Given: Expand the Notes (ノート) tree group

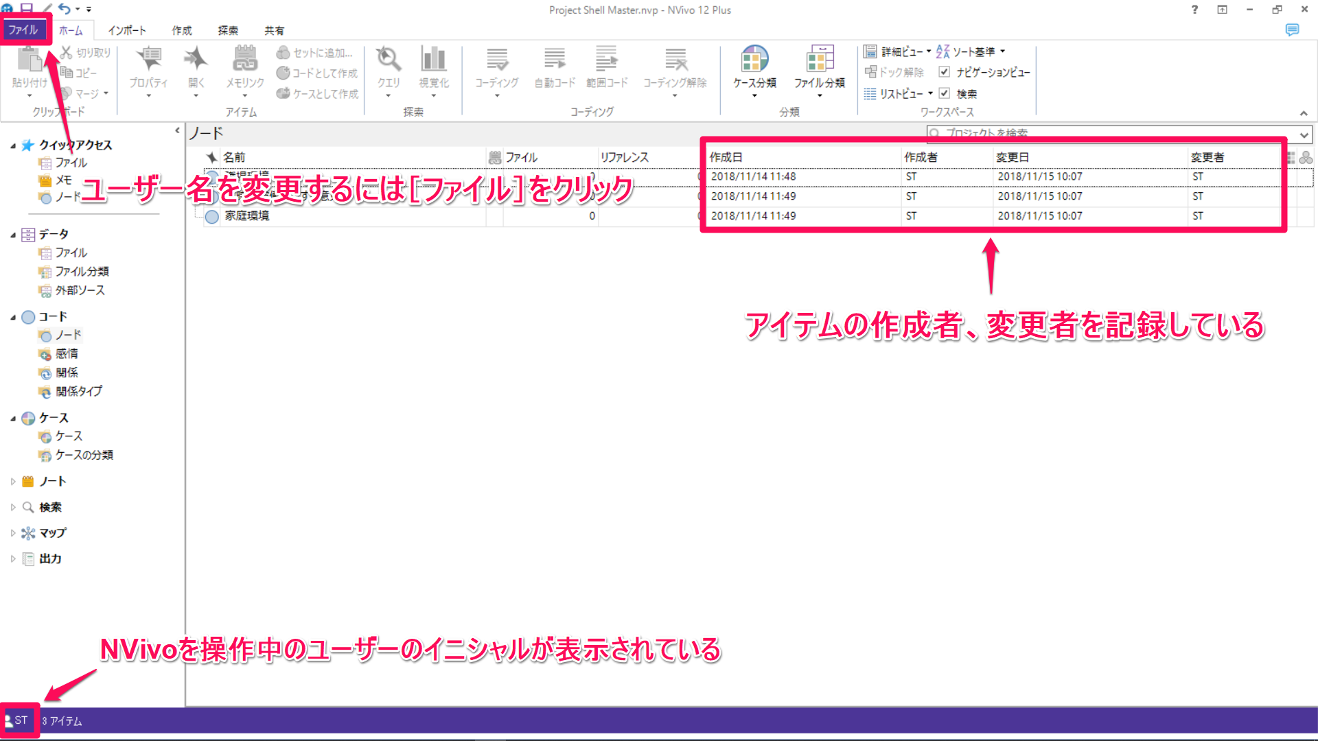Looking at the screenshot, I should coord(13,482).
